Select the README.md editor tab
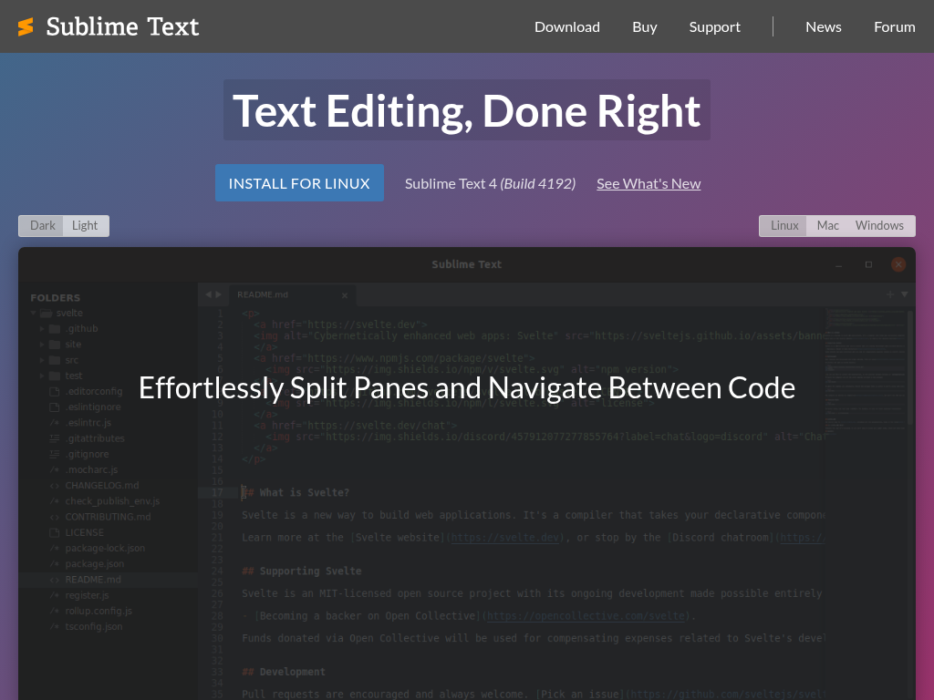This screenshot has height=700, width=934. click(x=292, y=294)
